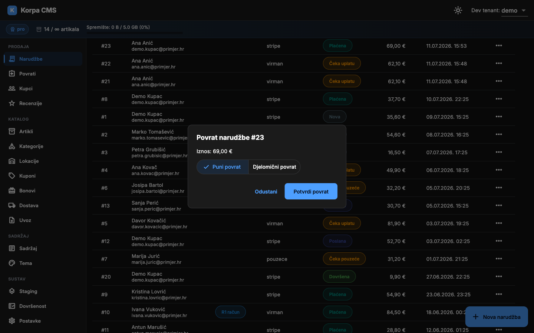
Task: Click amount 81,90 € for order #5
Action: pyautogui.click(x=396, y=223)
